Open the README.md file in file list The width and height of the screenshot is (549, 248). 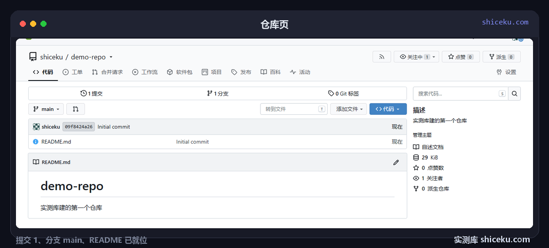[x=56, y=142]
